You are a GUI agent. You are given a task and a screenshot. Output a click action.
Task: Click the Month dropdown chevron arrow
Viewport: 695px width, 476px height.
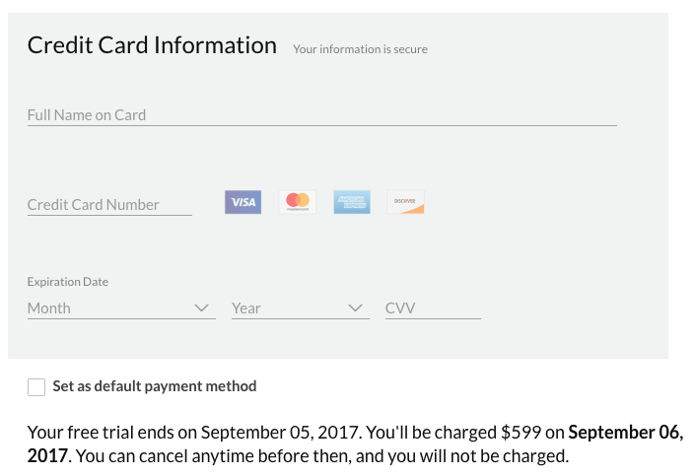[202, 307]
